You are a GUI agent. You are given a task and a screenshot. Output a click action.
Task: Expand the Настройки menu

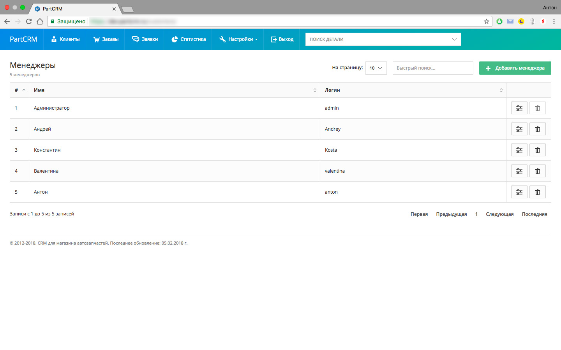pyautogui.click(x=238, y=39)
